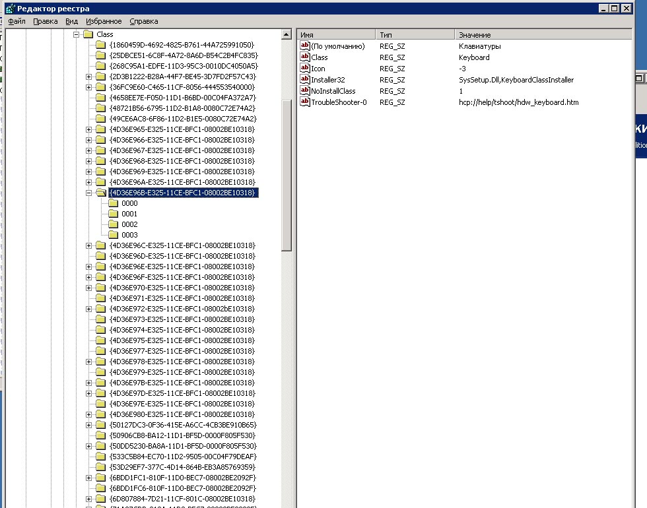This screenshot has width=647, height=508.
Task: Click the Registry Editor title bar icon
Action: tap(10, 8)
